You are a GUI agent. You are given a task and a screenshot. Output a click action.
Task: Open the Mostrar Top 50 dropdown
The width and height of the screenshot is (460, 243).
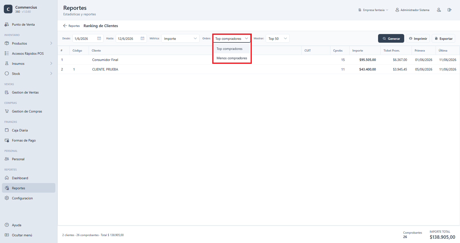pyautogui.click(x=277, y=39)
